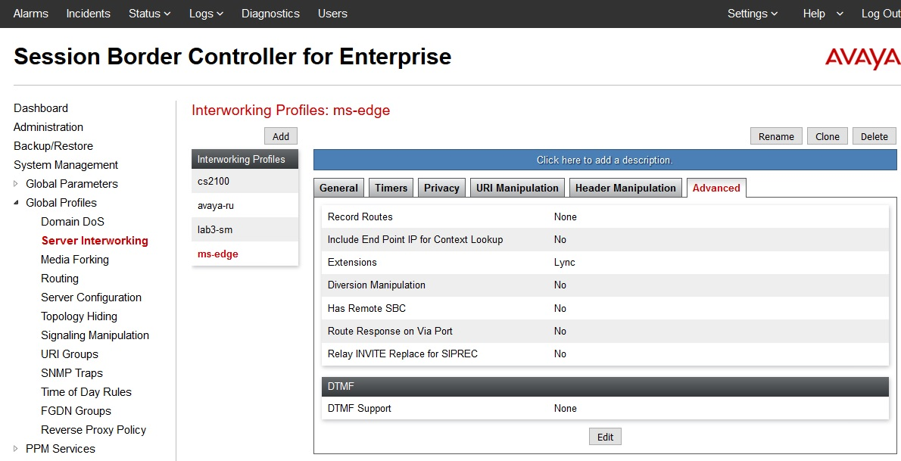The height and width of the screenshot is (461, 901).
Task: Clone the ms-edge profile
Action: (x=828, y=136)
